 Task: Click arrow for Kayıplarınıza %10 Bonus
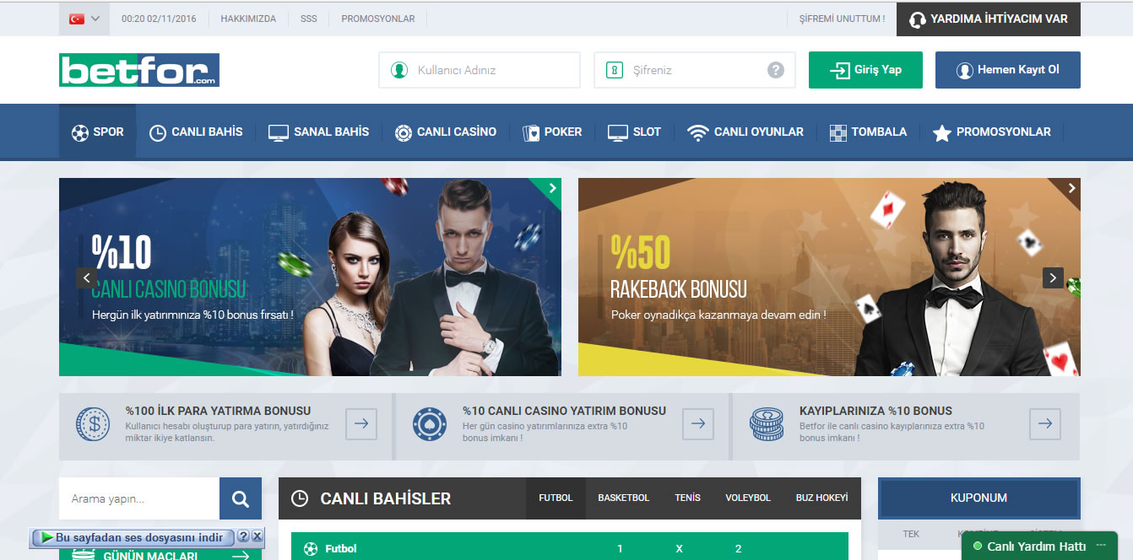(x=1045, y=423)
